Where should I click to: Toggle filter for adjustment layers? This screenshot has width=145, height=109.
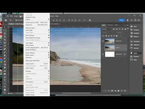[x=117, y=29]
